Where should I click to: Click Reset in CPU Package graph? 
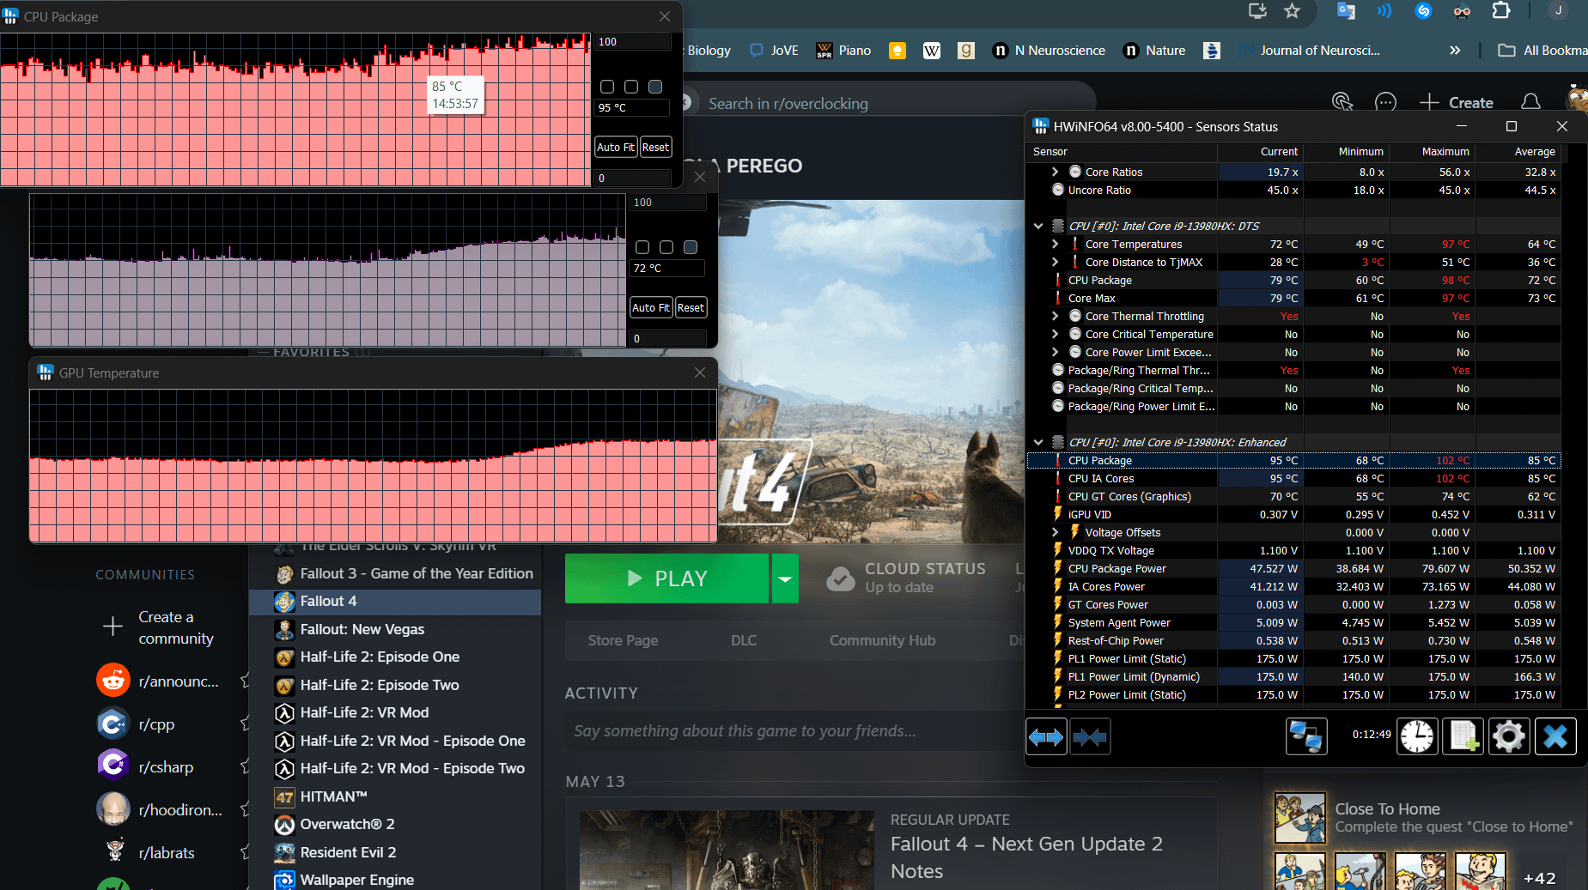point(655,147)
